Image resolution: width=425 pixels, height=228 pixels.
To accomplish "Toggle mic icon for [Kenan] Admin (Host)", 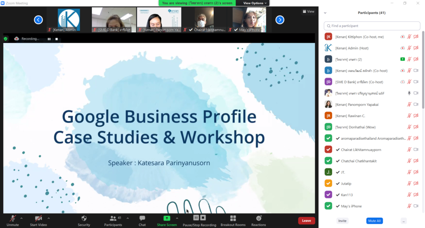I will (409, 48).
